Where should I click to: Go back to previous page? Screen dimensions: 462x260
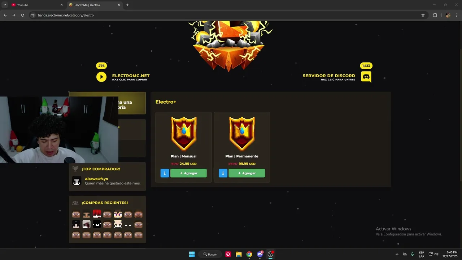[x=5, y=15]
